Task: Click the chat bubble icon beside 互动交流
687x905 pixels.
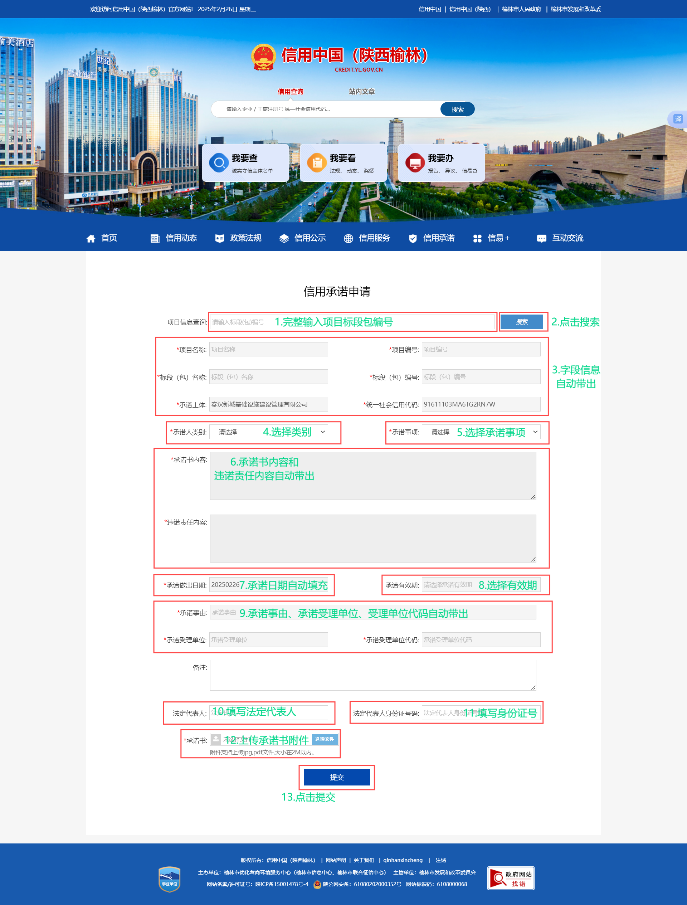Action: [x=541, y=239]
